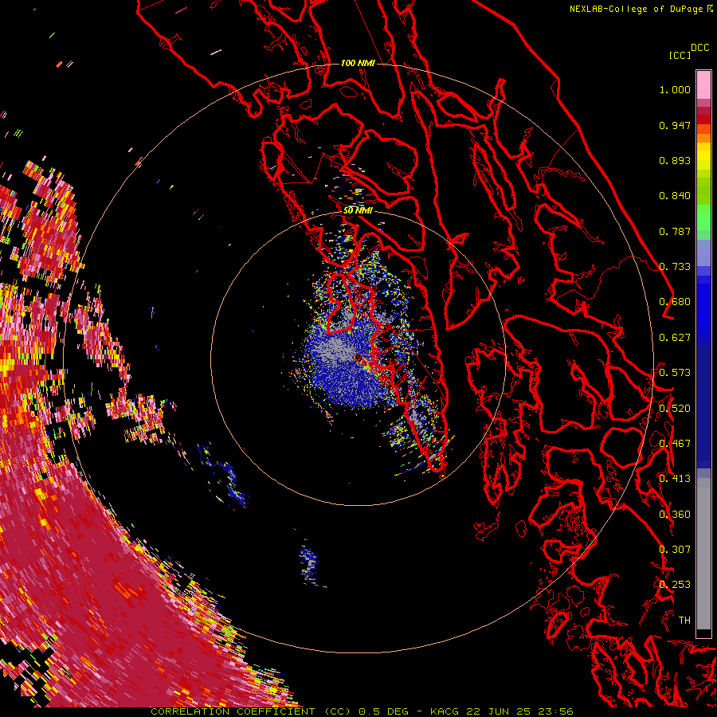Select the 0.520 scale value

pos(675,409)
